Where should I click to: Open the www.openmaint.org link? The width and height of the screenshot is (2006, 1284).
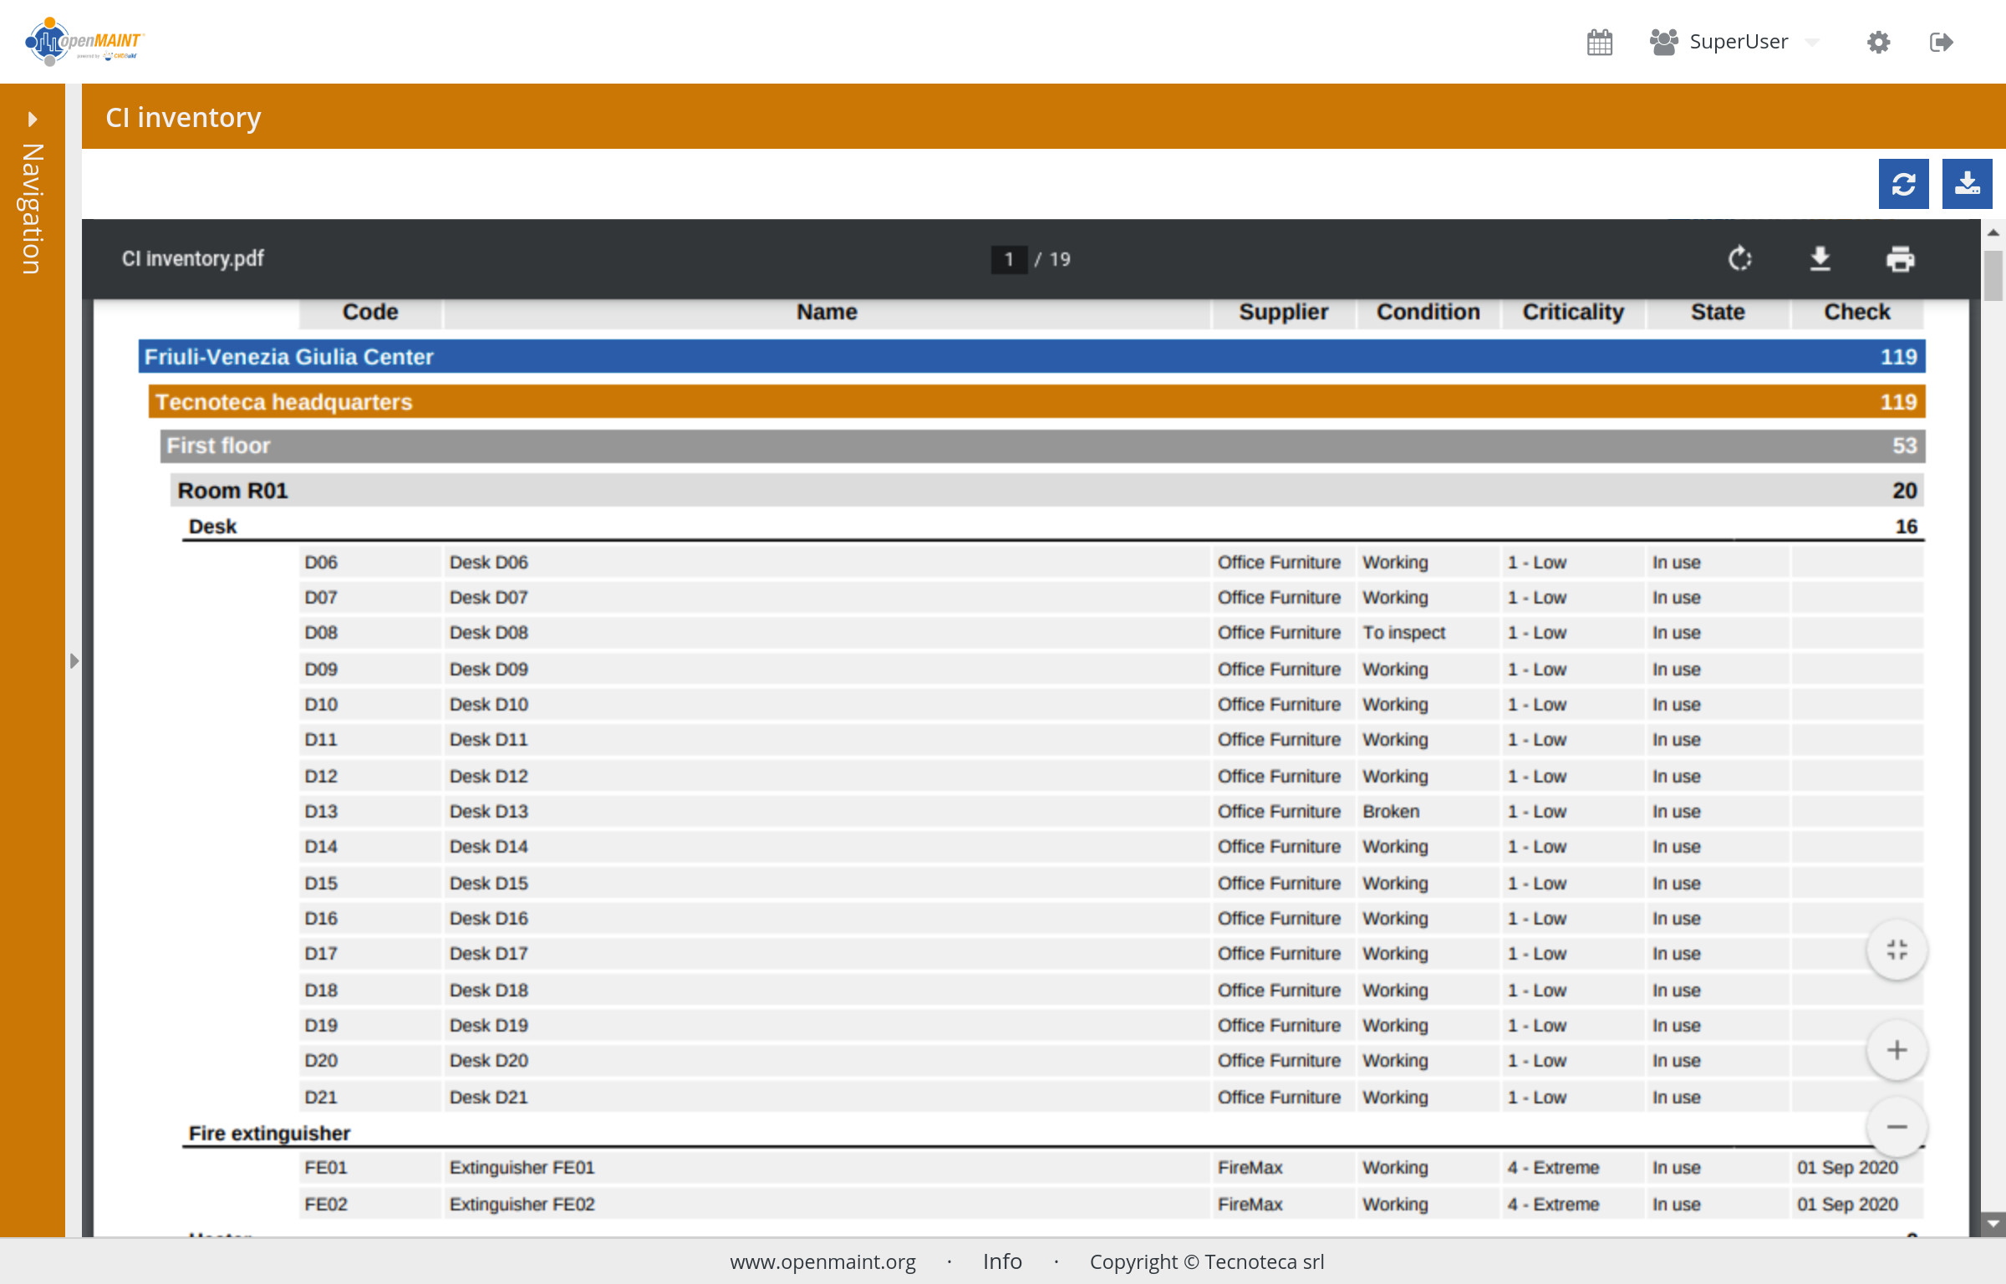click(822, 1261)
